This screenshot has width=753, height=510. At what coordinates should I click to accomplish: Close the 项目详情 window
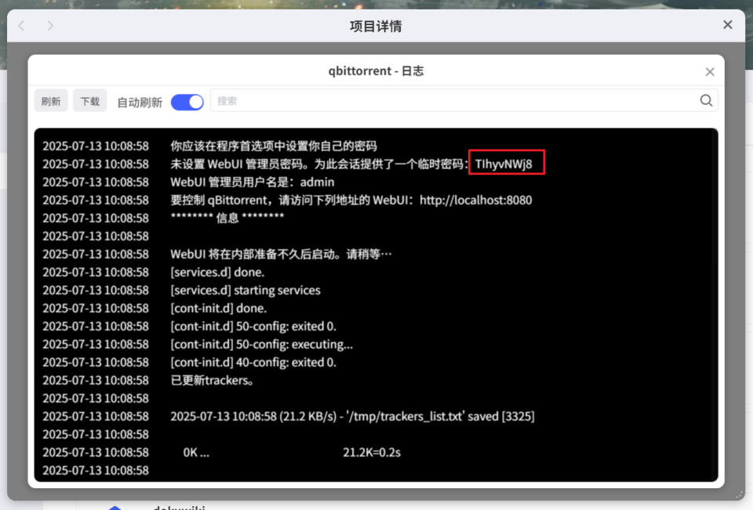tap(728, 24)
